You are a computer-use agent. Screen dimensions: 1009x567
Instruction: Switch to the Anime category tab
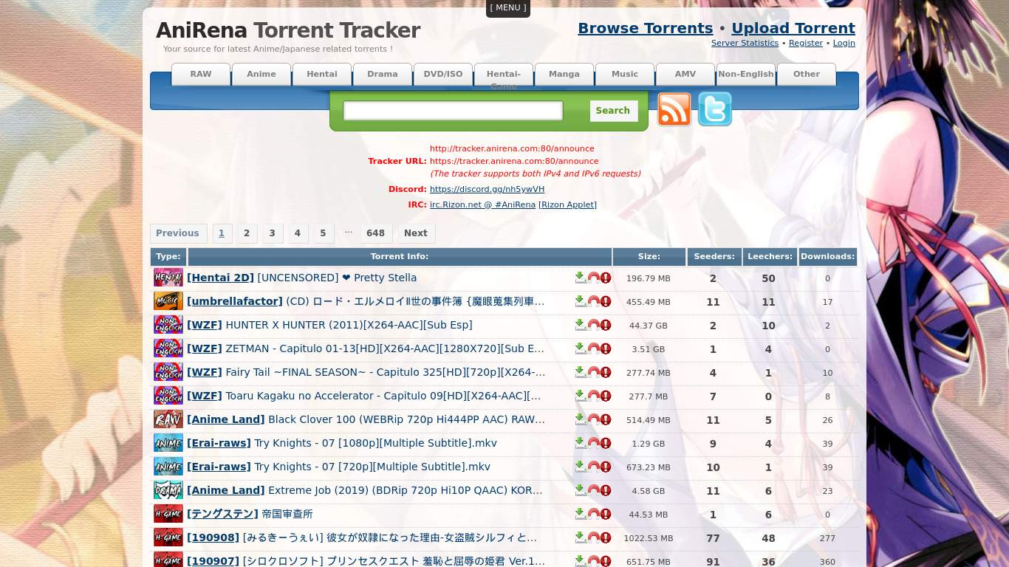pos(261,75)
